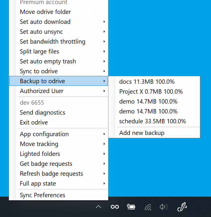This screenshot has width=211, height=217.
Task: Expand the Set auto download submenu arrow
Action: tap(104, 22)
